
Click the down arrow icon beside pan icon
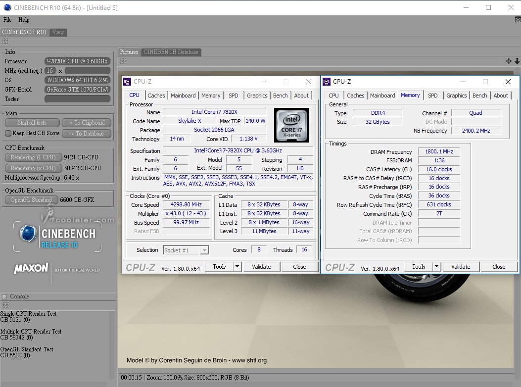tap(517, 61)
